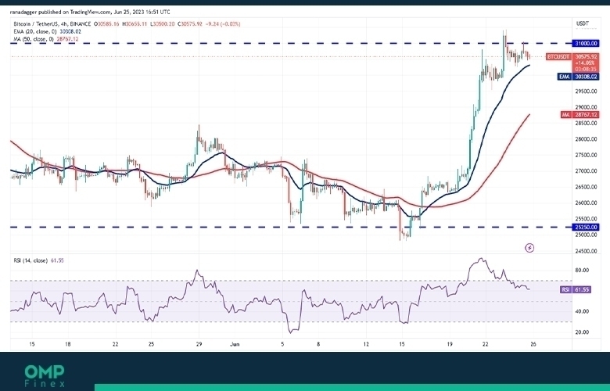Click the 24500.00 price axis tick

586,251
